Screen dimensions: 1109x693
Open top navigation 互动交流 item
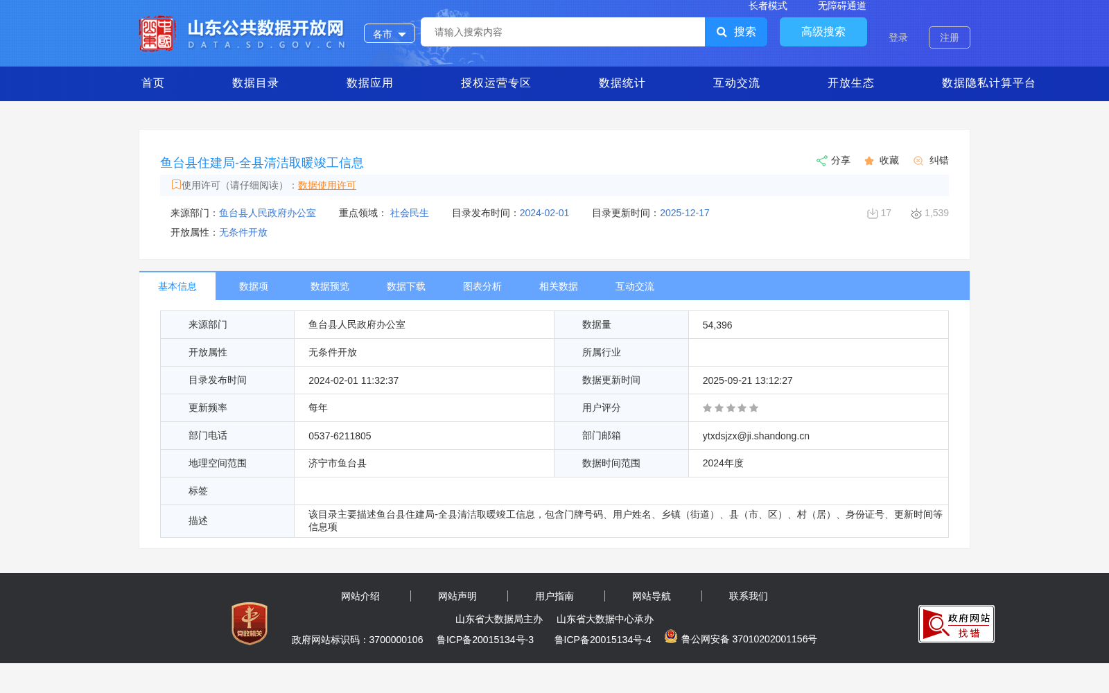pyautogui.click(x=737, y=83)
